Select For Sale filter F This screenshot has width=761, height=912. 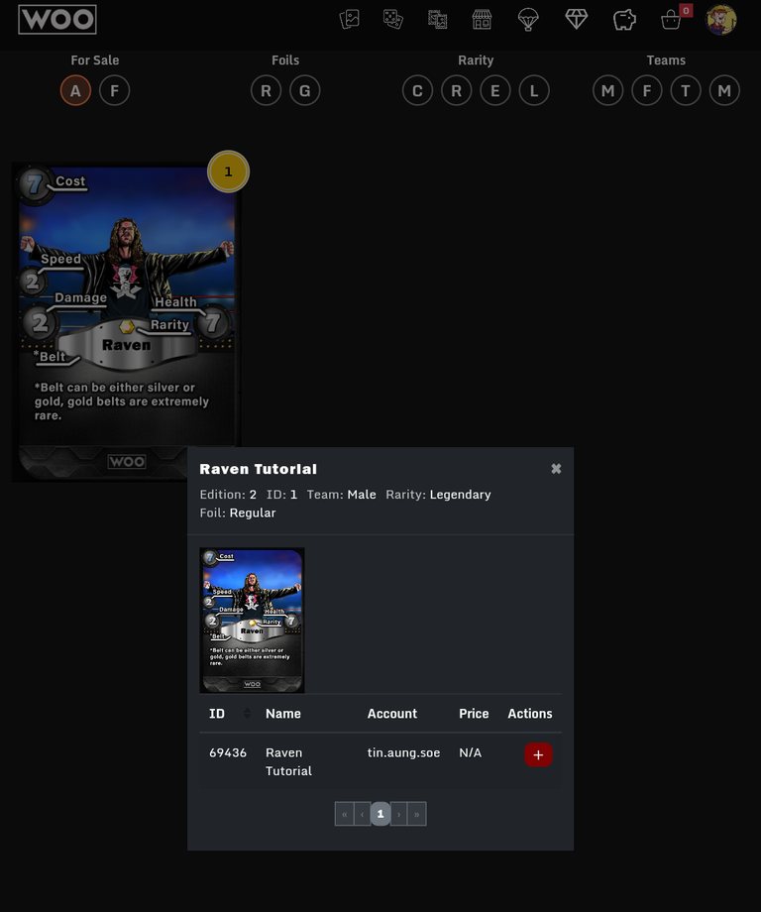(x=115, y=91)
